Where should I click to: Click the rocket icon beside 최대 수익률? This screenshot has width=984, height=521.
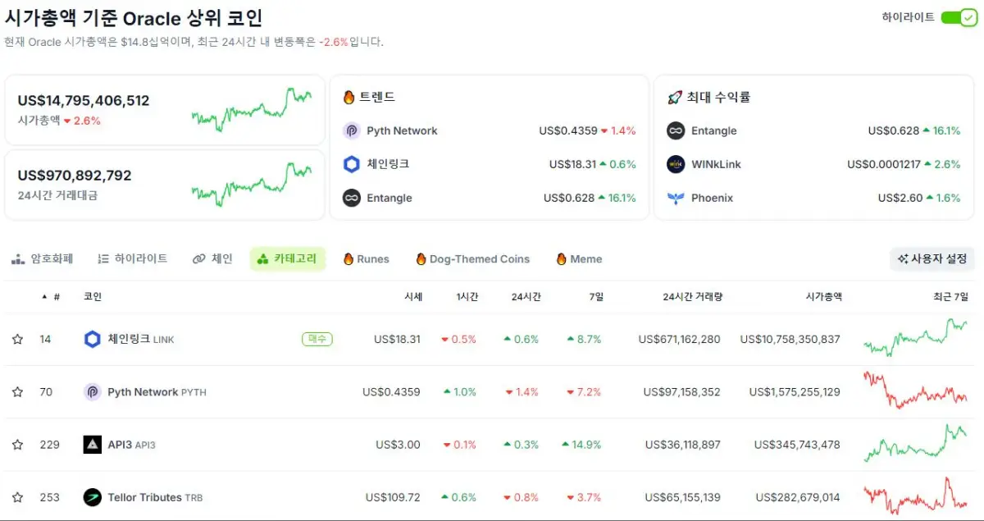pyautogui.click(x=676, y=97)
